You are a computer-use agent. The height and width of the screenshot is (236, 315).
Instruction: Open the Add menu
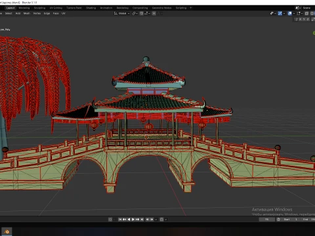18,13
